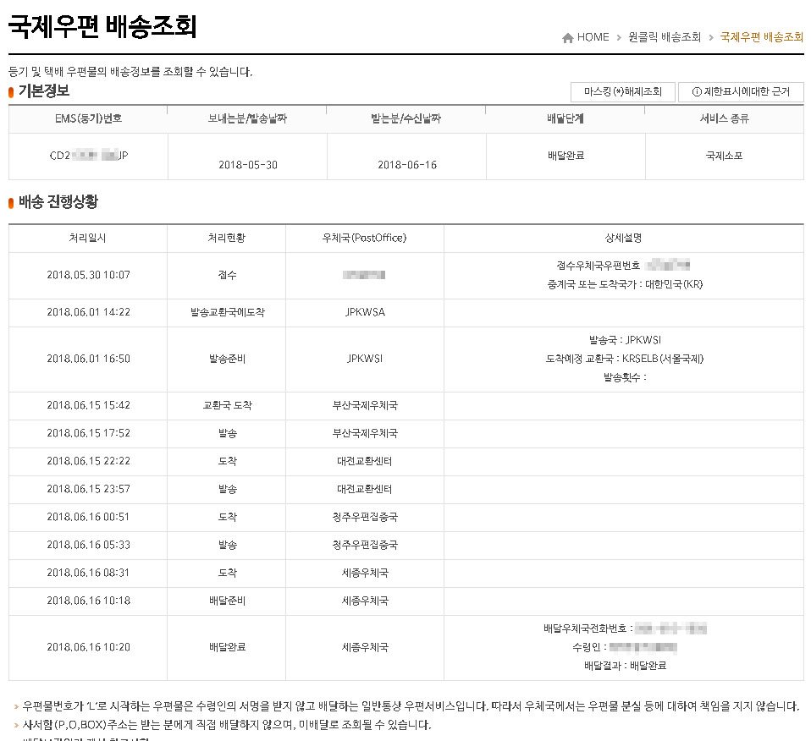Open the 제한표시에대한 근거 button
The width and height of the screenshot is (811, 741).
click(x=741, y=92)
